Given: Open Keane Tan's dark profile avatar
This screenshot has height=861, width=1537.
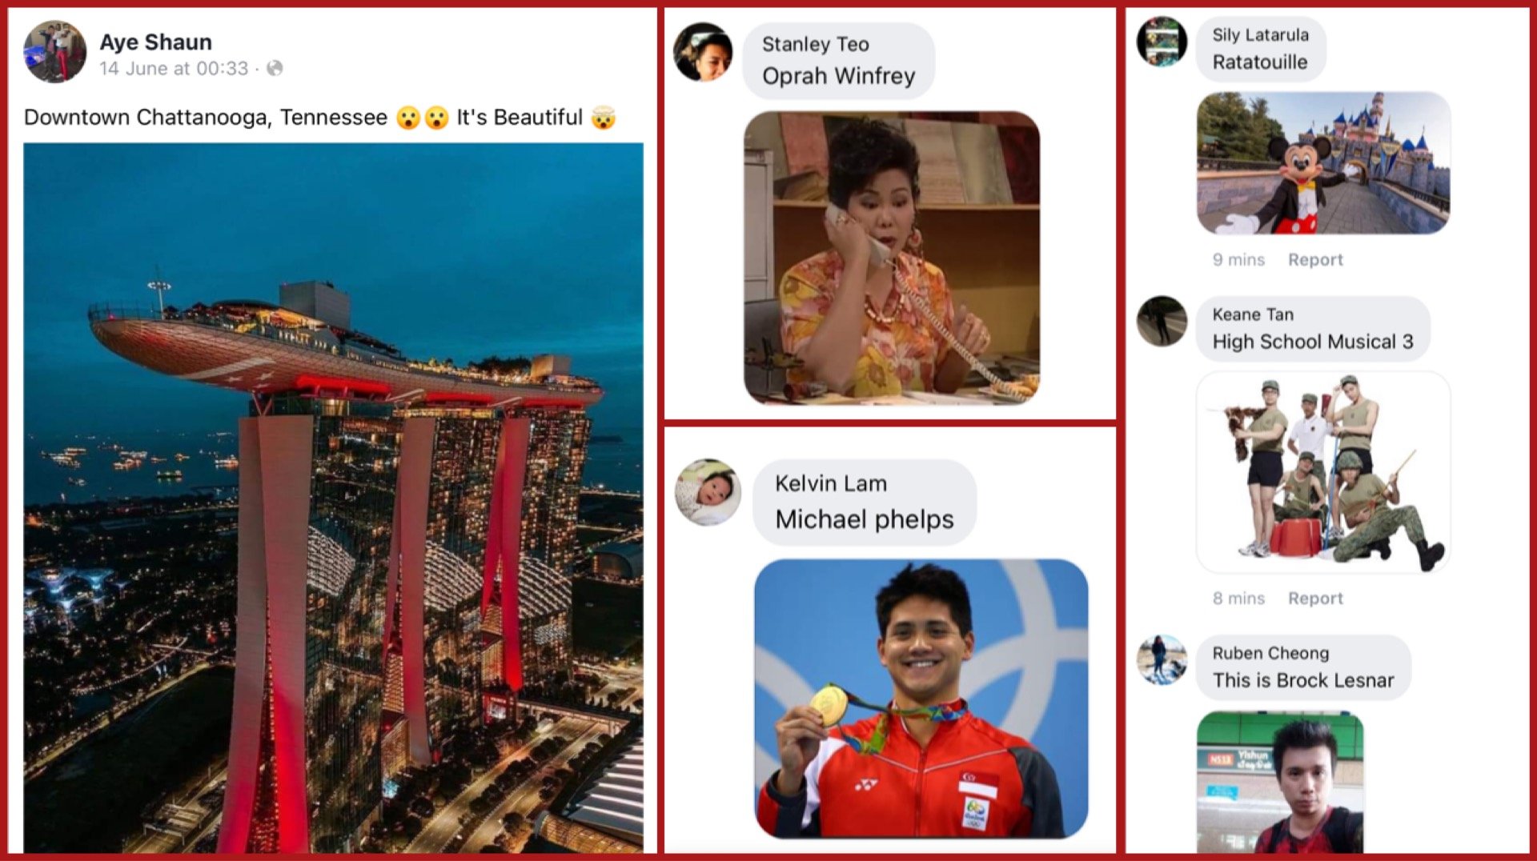Looking at the screenshot, I should pos(1162,321).
